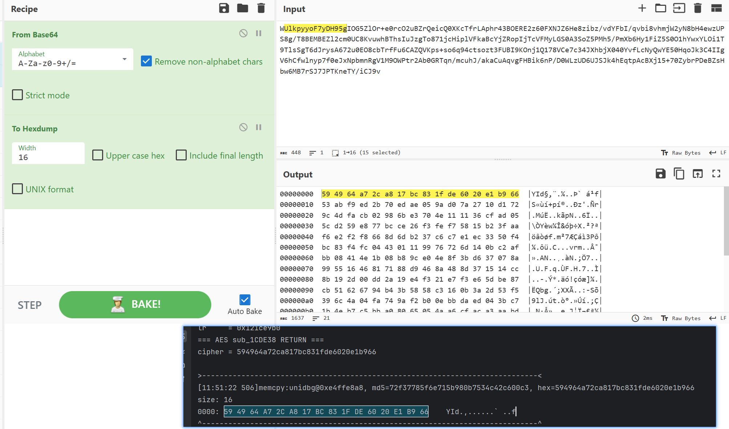Toggle the Auto Bake checkbox

point(245,300)
